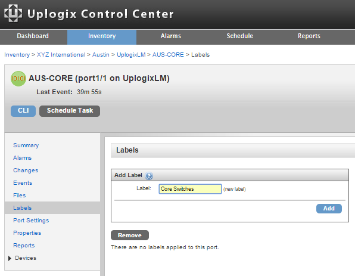This screenshot has height=276, width=355.
Task: Open the Alarms top navigation tab
Action: coord(171,36)
